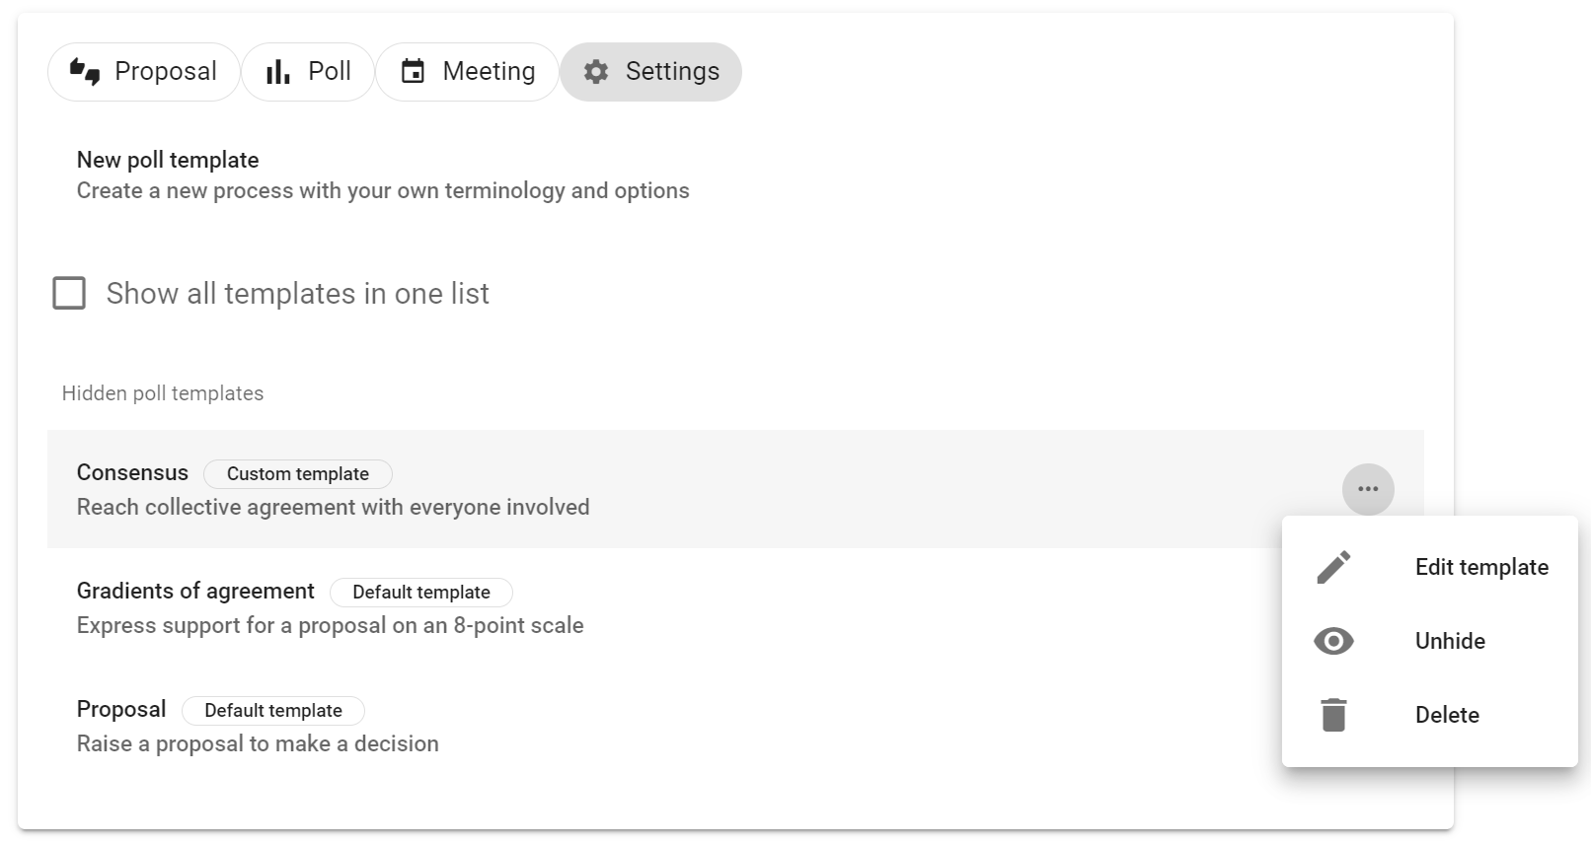Click the bar chart Poll icon
Screen dimensions: 1591x844
click(278, 72)
